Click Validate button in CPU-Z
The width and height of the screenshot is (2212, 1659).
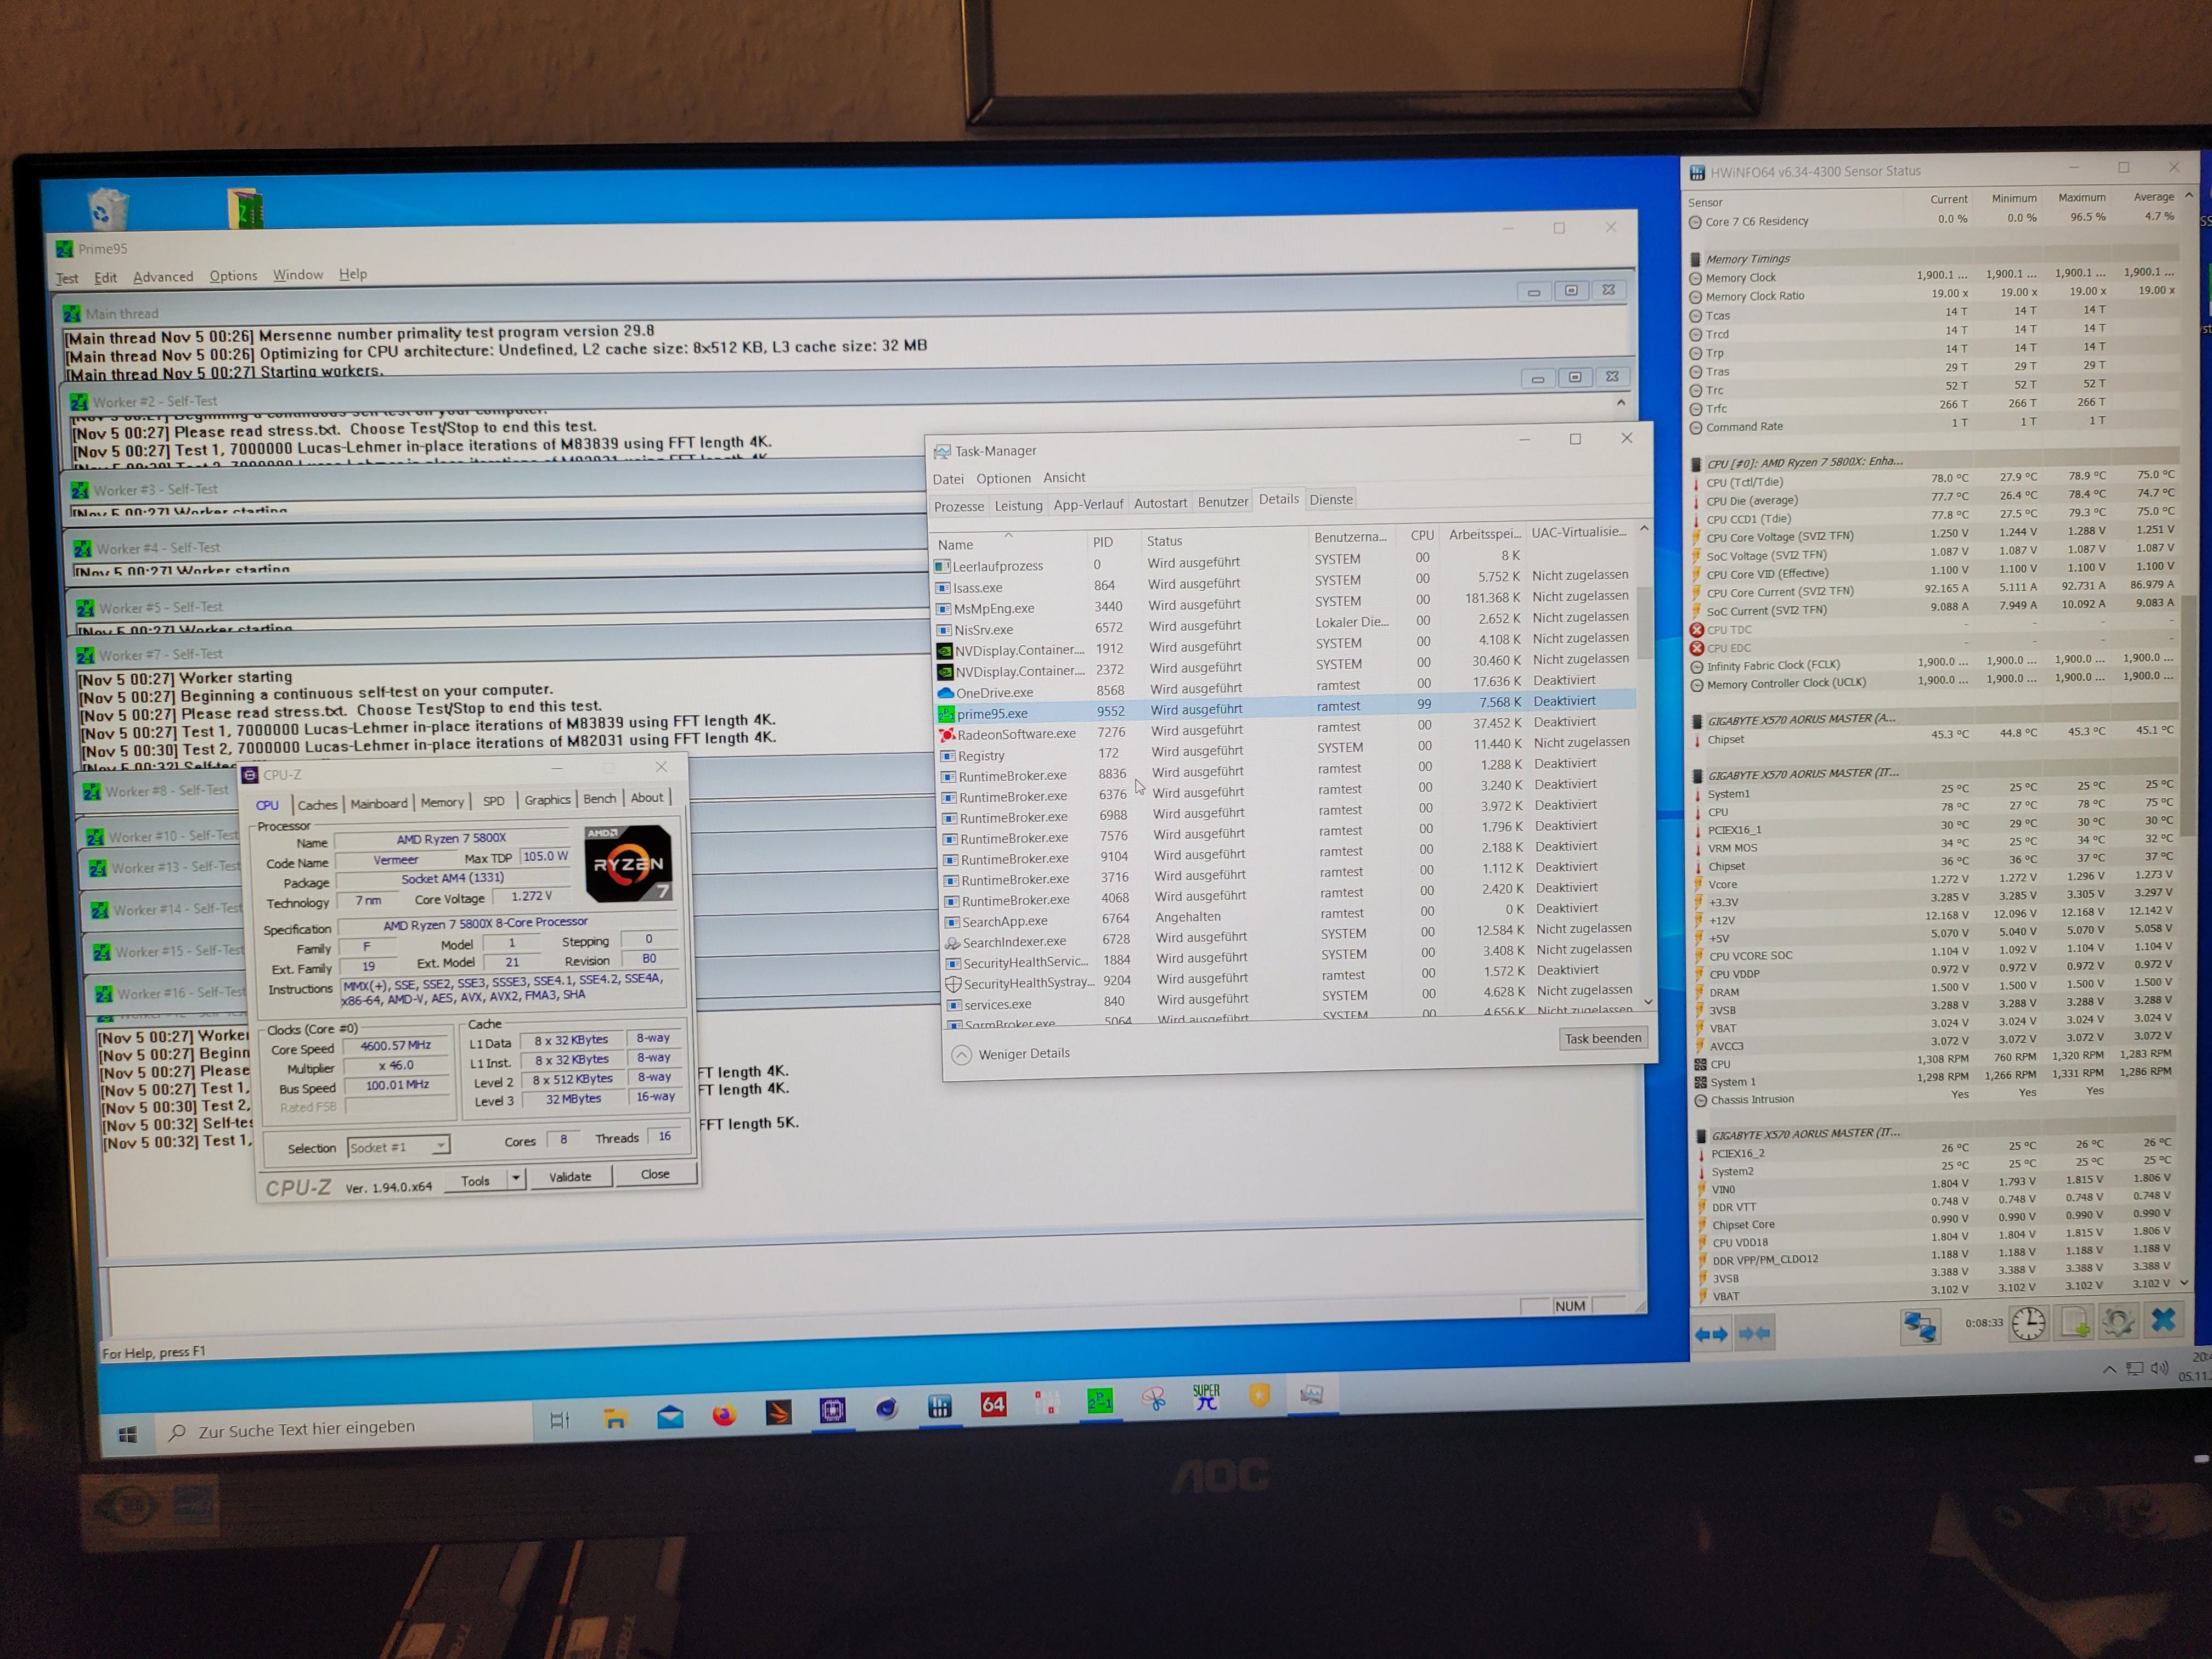pos(570,1176)
